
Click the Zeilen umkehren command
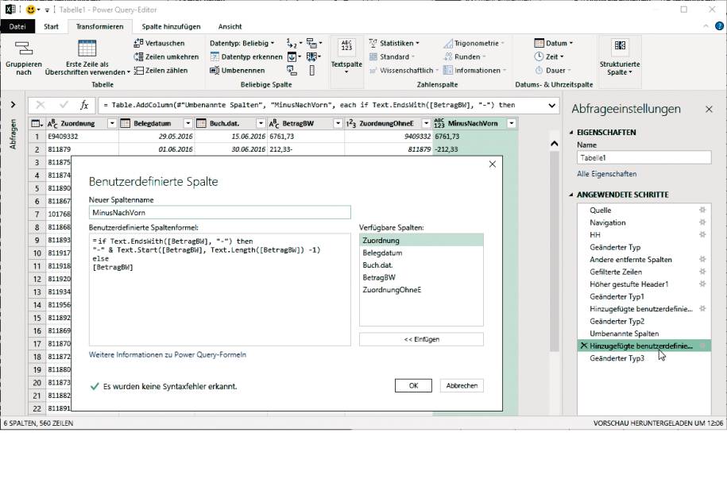pos(166,56)
